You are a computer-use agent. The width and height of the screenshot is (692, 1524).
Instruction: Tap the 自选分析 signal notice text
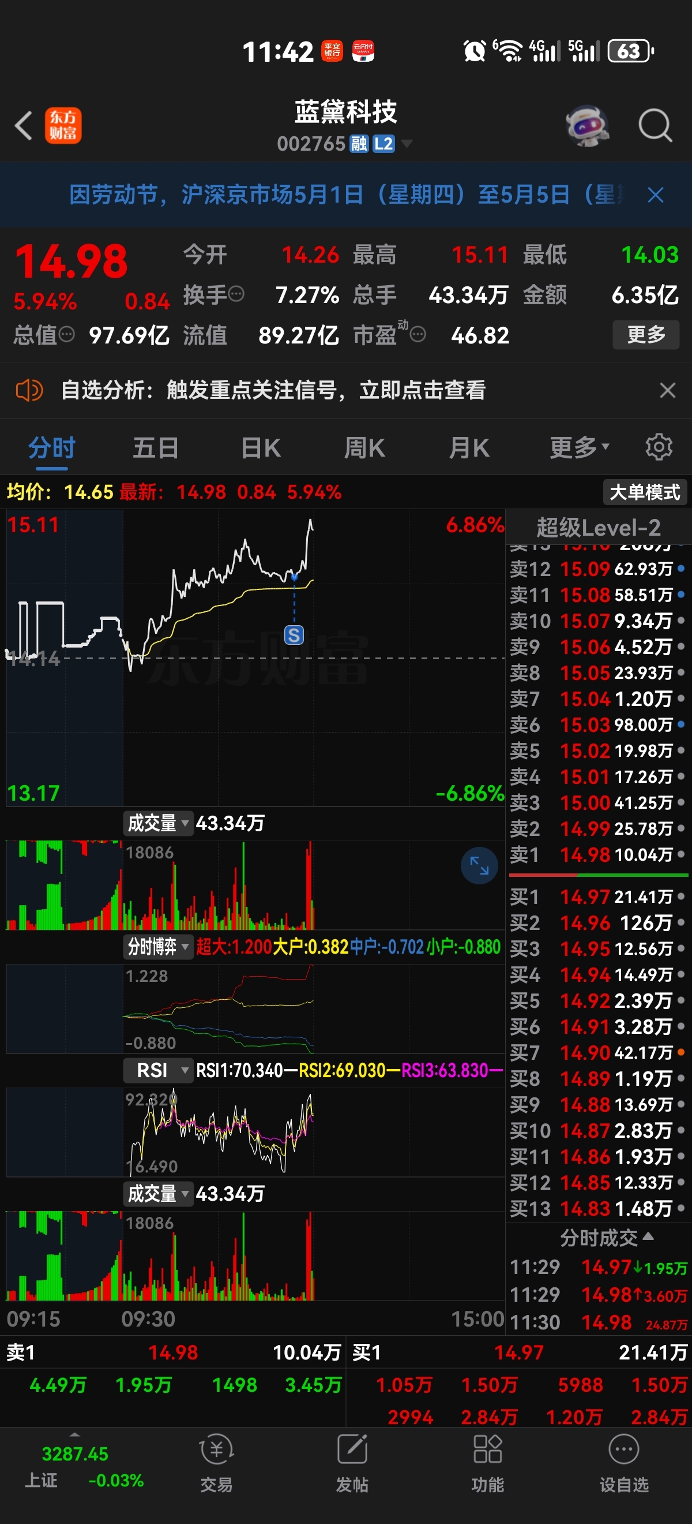(x=273, y=390)
